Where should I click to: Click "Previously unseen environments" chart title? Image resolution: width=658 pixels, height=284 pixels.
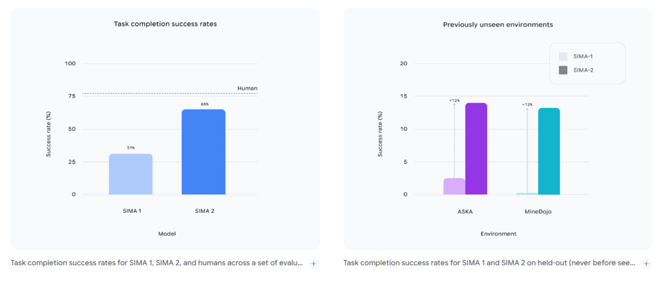498,24
